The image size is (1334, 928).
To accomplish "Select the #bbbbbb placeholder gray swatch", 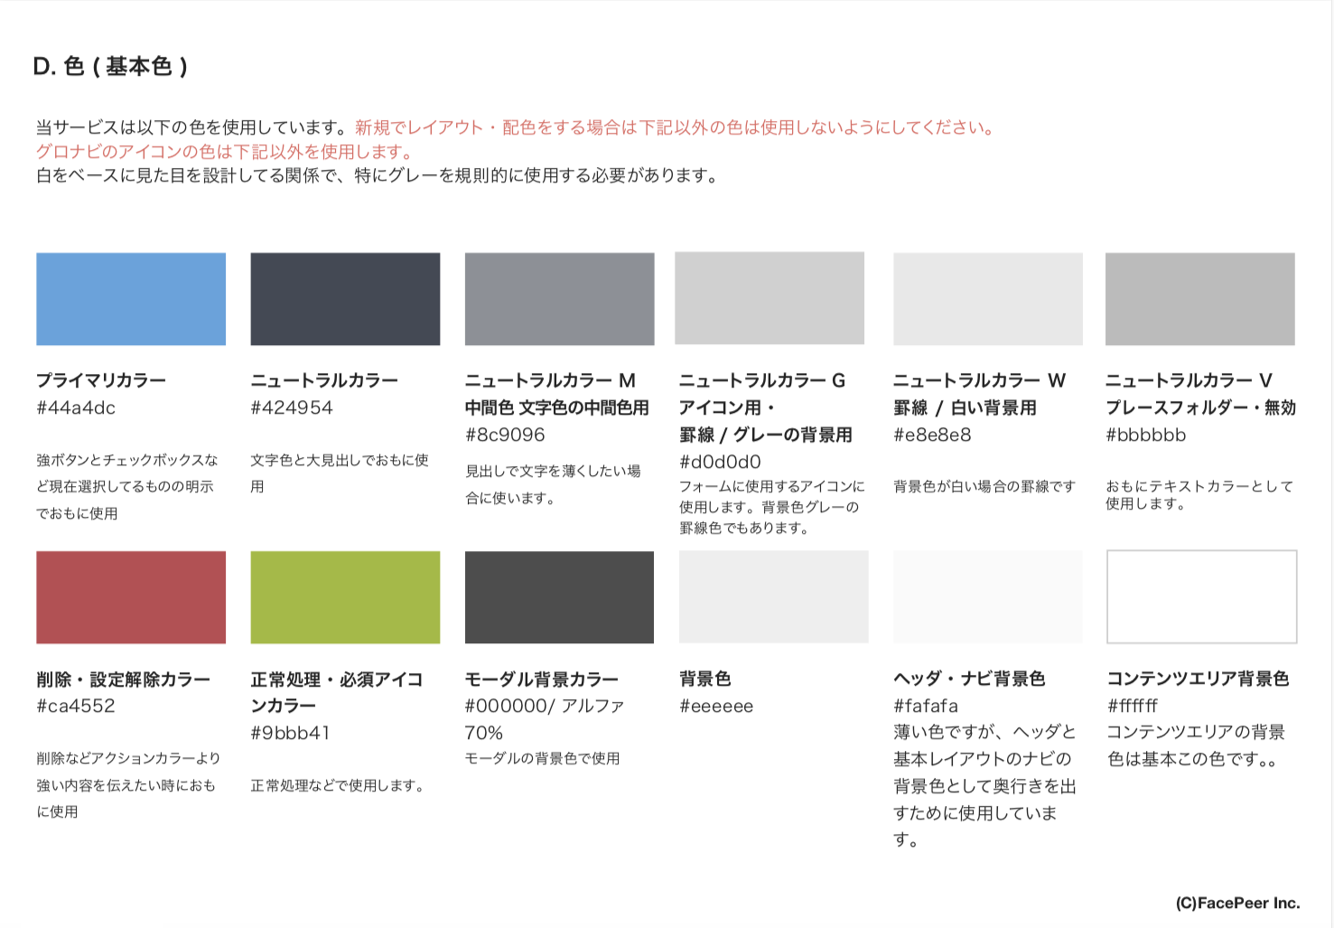I will click(x=1199, y=299).
